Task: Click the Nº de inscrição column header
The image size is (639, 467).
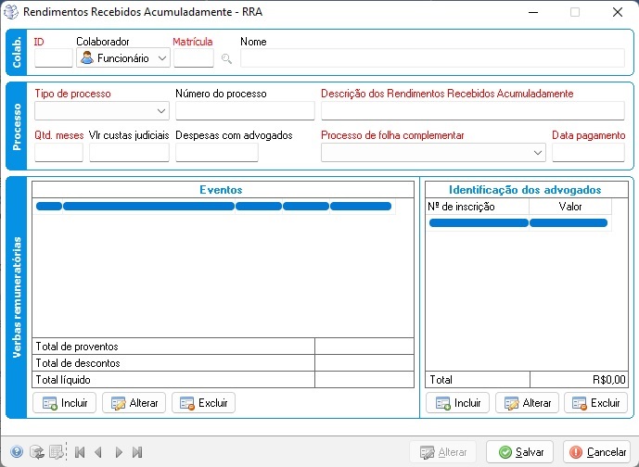Action: pyautogui.click(x=477, y=207)
